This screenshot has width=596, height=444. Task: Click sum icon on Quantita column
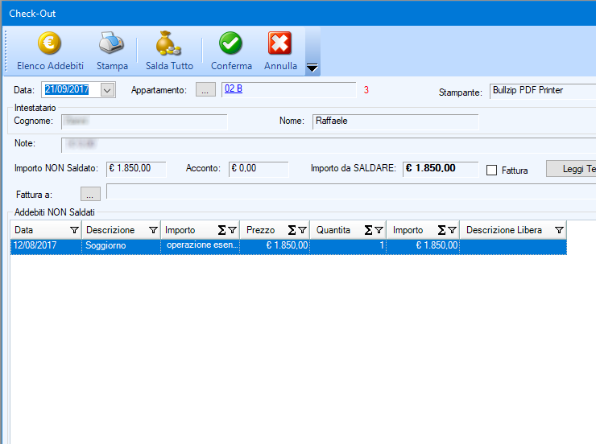[x=368, y=230]
